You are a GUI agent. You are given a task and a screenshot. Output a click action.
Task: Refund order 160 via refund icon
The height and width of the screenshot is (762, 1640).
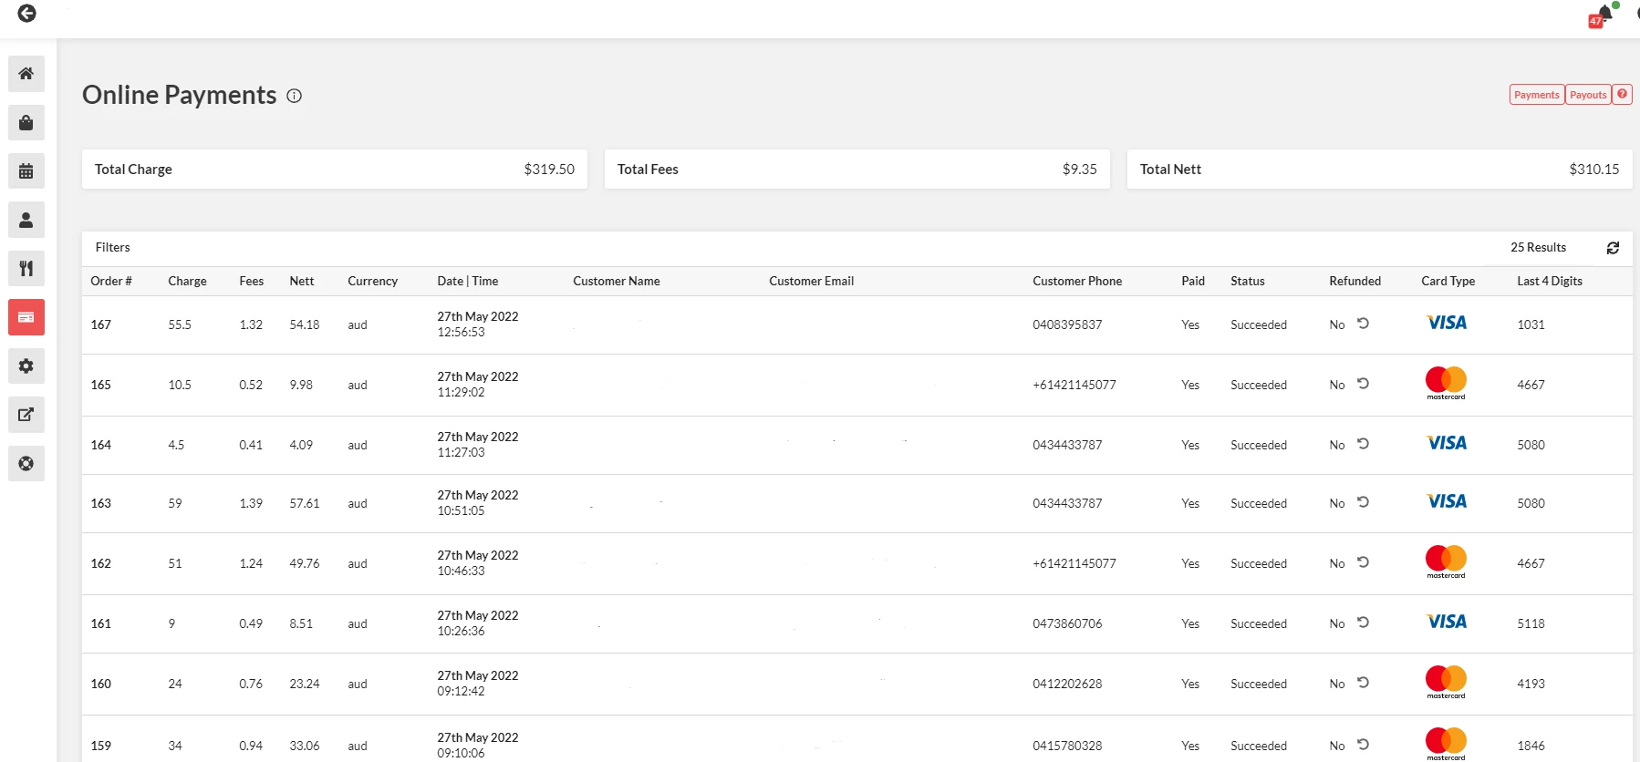click(x=1363, y=683)
